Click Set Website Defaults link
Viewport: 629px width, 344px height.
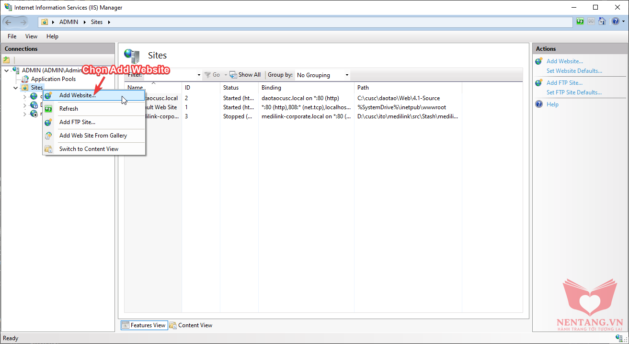point(574,71)
